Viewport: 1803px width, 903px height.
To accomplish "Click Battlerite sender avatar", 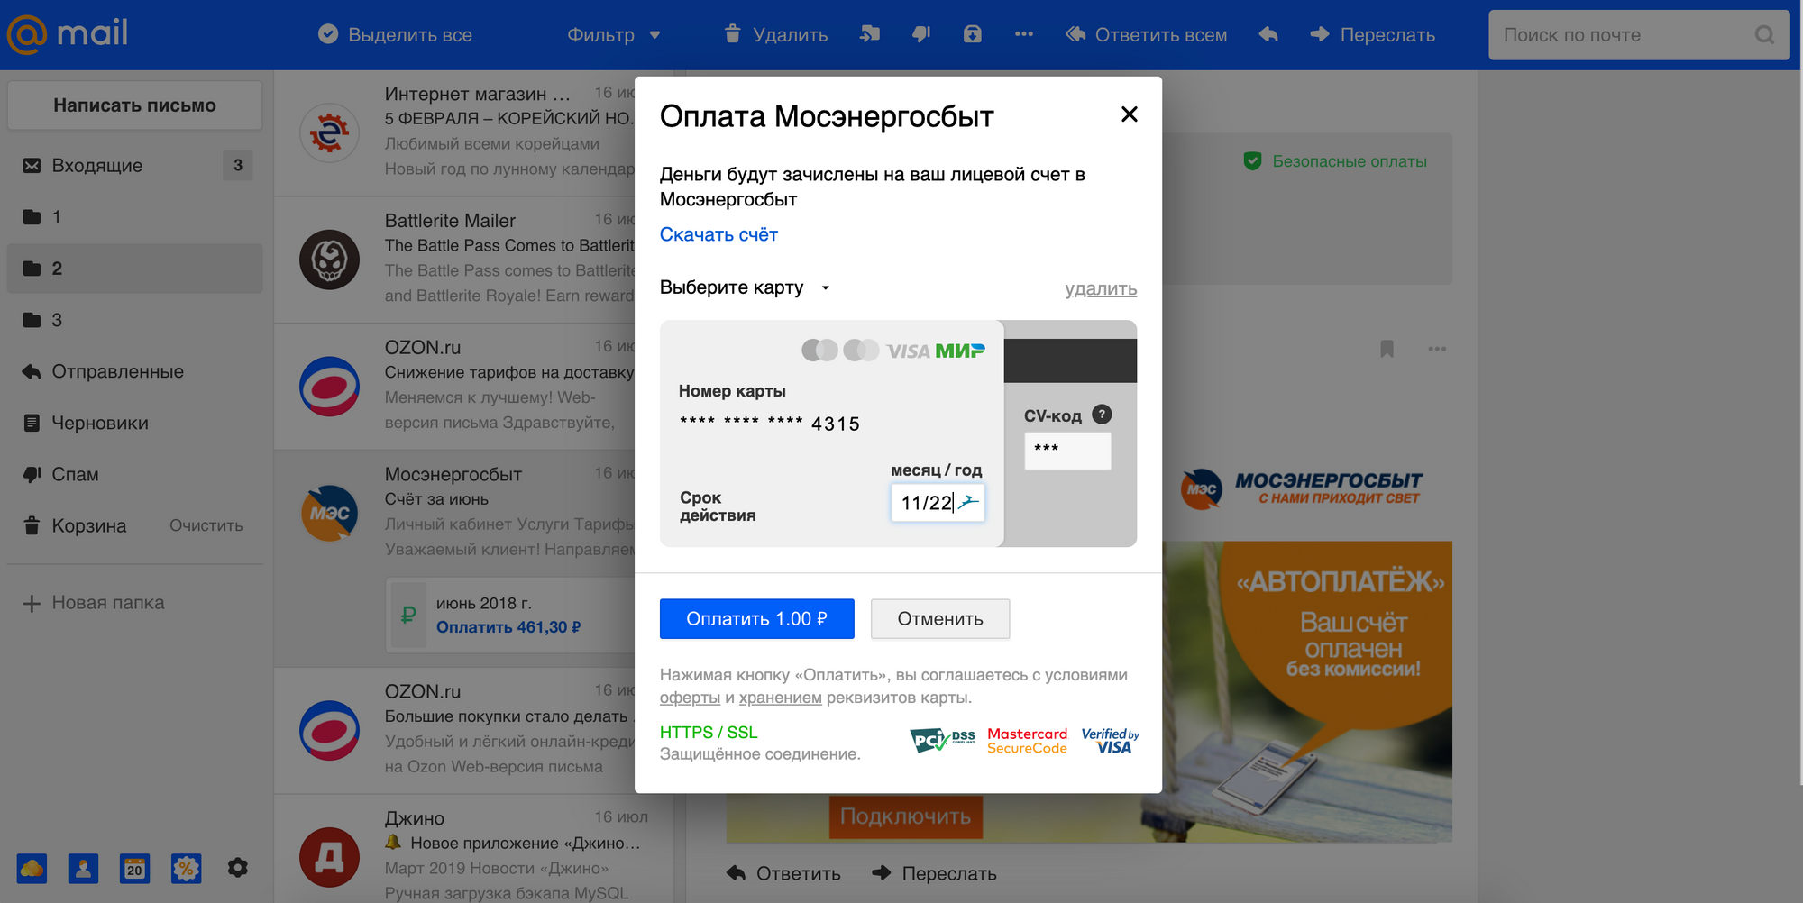I will coord(329,260).
